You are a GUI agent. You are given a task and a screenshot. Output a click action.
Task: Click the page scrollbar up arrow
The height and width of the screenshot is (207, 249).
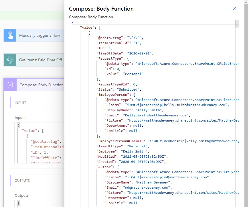pos(246,2)
